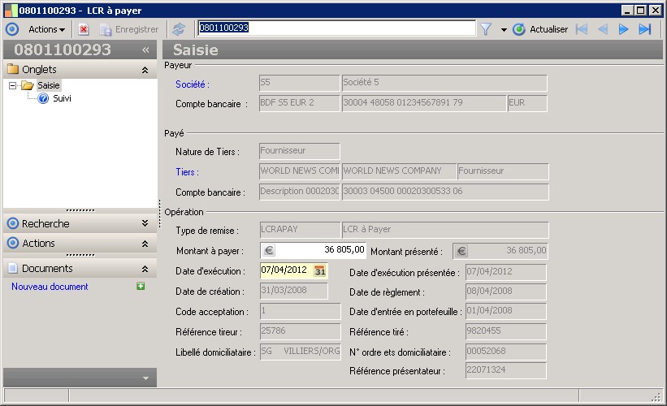The image size is (667, 406).
Task: Collapse the Saisie tree node
Action: [x=13, y=85]
